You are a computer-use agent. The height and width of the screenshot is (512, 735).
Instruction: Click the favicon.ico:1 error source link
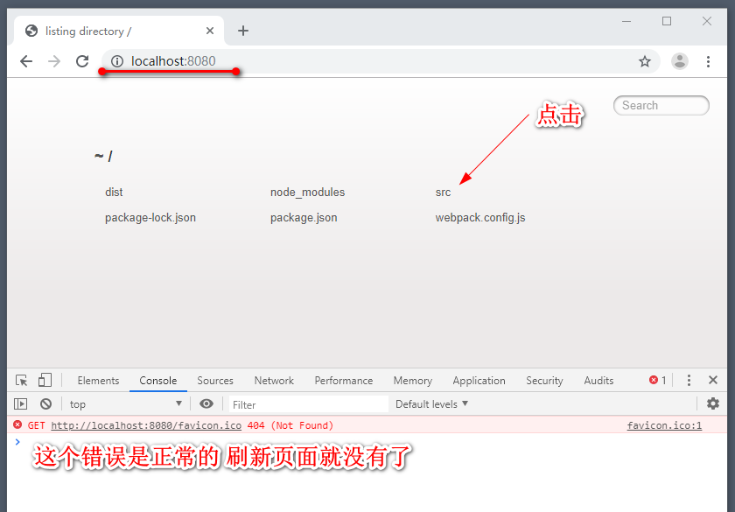(x=663, y=424)
